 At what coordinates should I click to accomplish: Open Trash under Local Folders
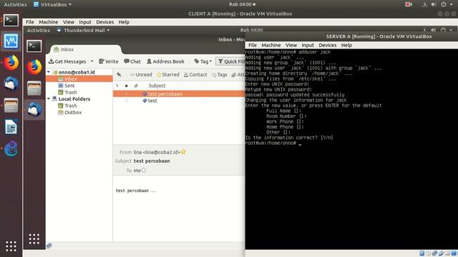coord(70,106)
